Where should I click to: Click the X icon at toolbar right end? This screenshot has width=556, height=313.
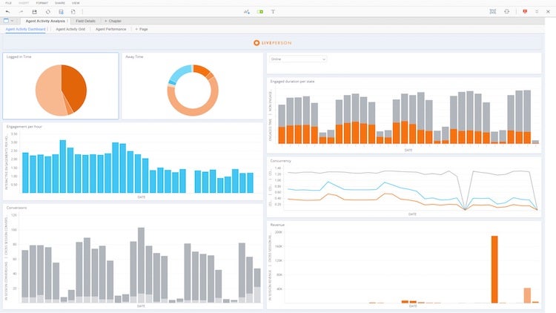pyautogui.click(x=548, y=12)
